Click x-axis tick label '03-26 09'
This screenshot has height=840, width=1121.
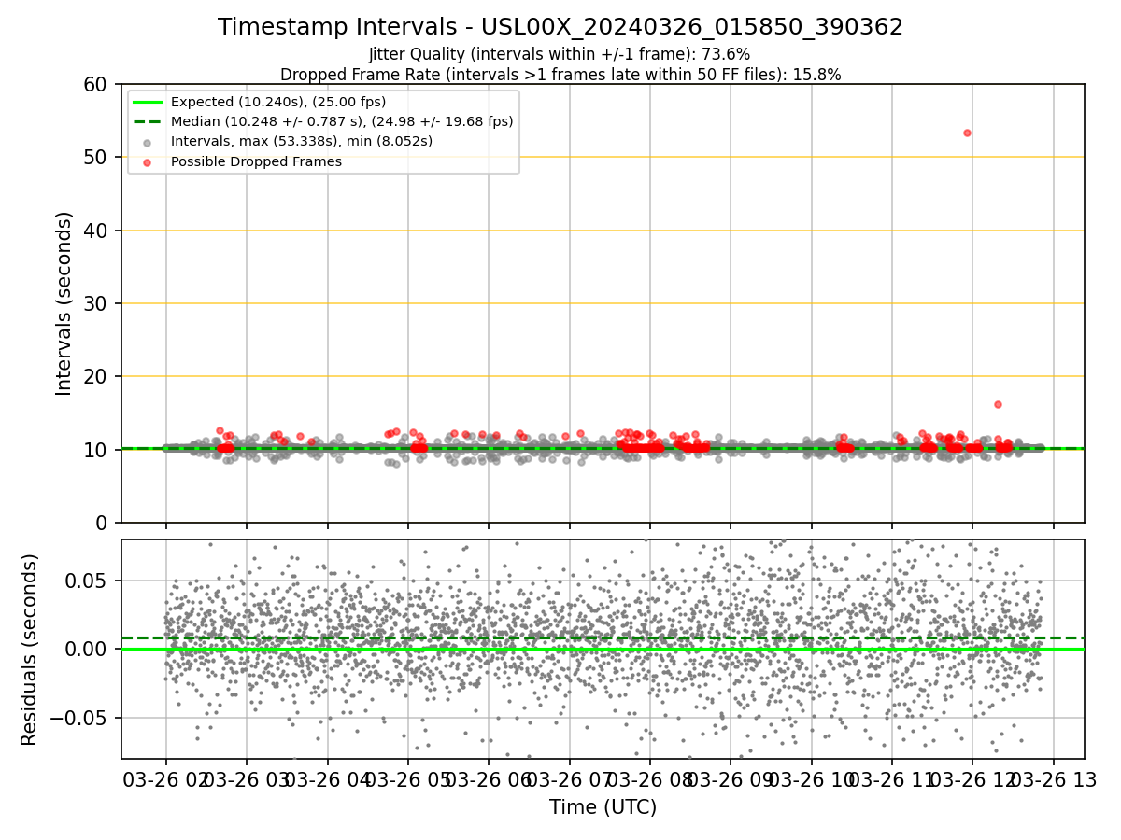(x=731, y=779)
